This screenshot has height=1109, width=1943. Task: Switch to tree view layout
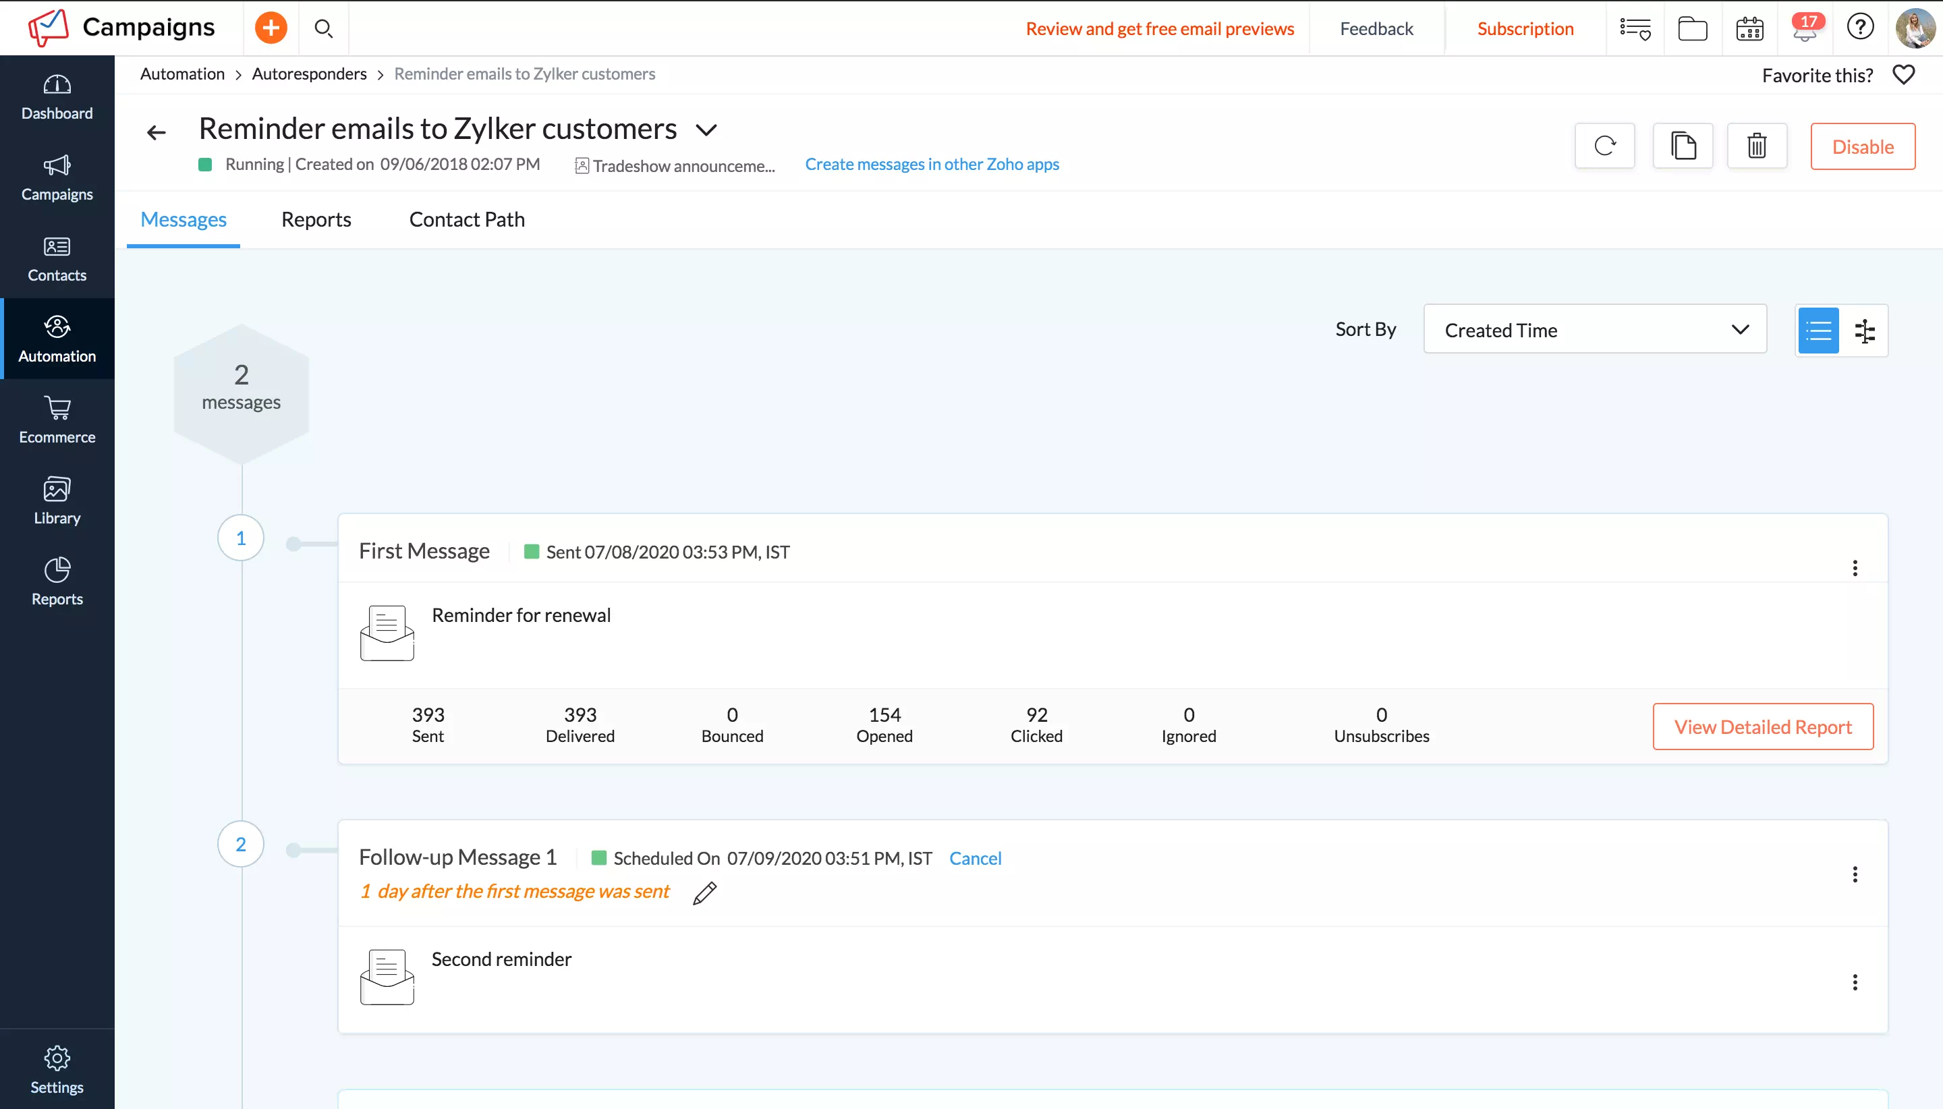point(1865,331)
